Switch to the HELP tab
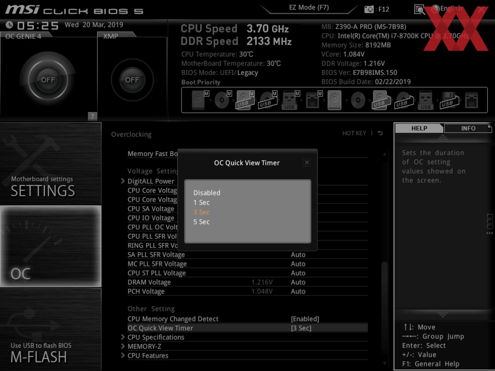The image size is (495, 371). coord(419,128)
